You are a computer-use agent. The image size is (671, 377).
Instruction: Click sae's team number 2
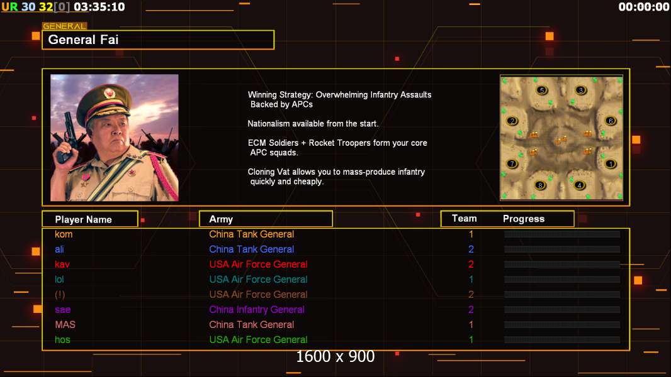coord(471,310)
